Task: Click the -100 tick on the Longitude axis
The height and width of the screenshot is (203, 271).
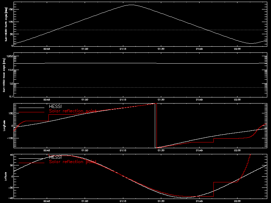Action: click(10, 138)
